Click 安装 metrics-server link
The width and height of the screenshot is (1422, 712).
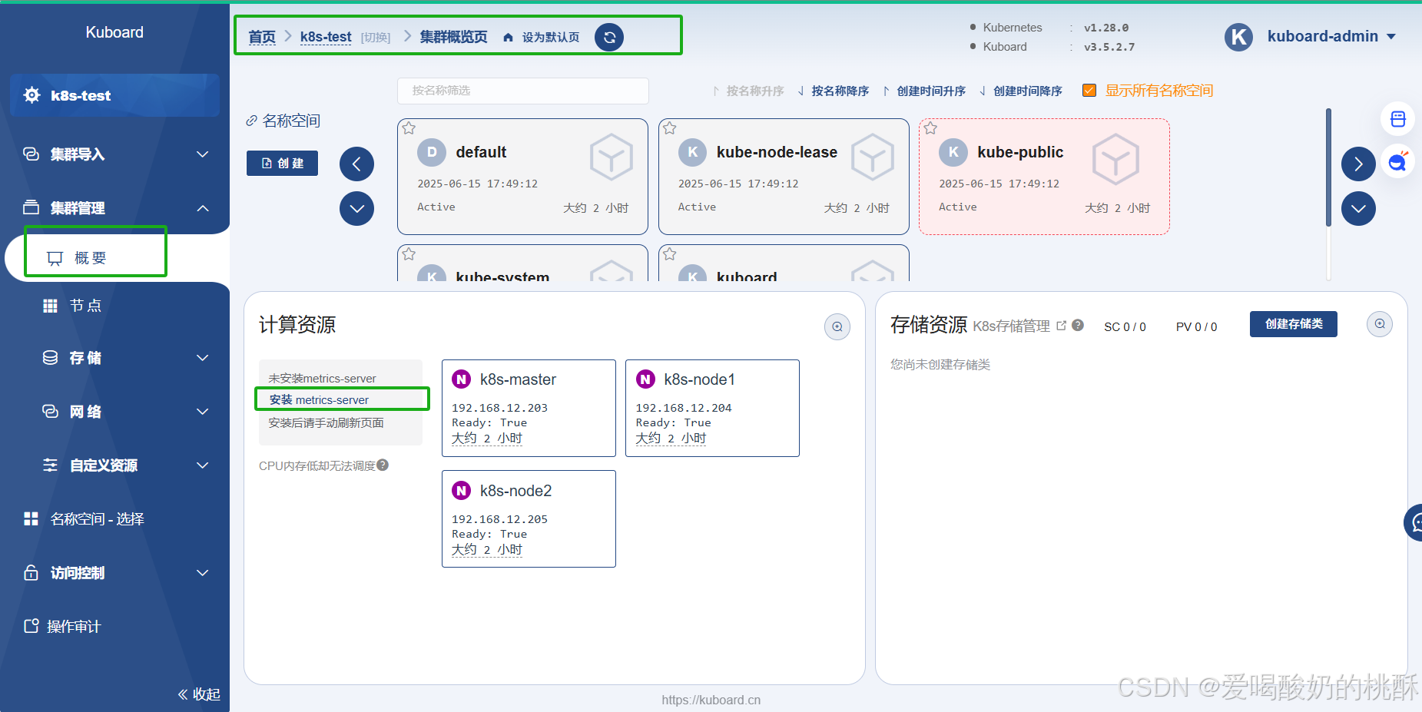pyautogui.click(x=319, y=399)
